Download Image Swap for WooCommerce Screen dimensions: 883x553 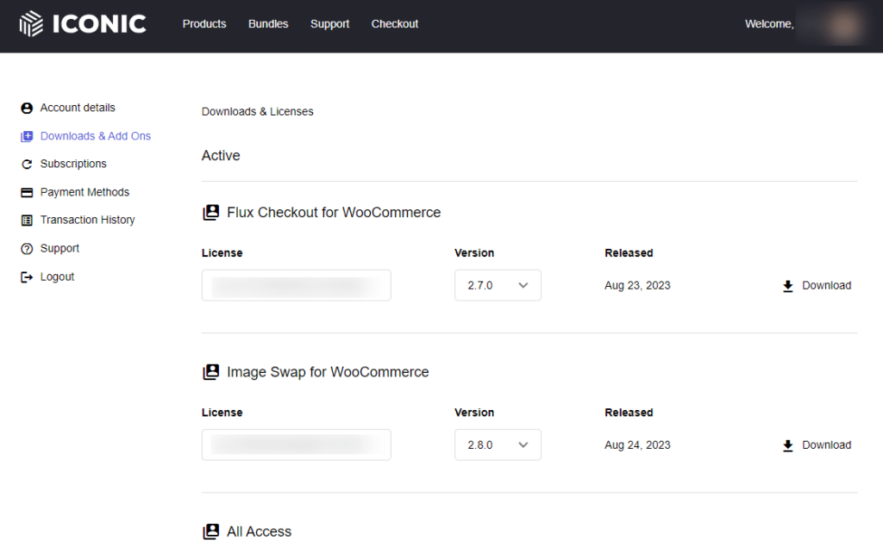pyautogui.click(x=816, y=444)
